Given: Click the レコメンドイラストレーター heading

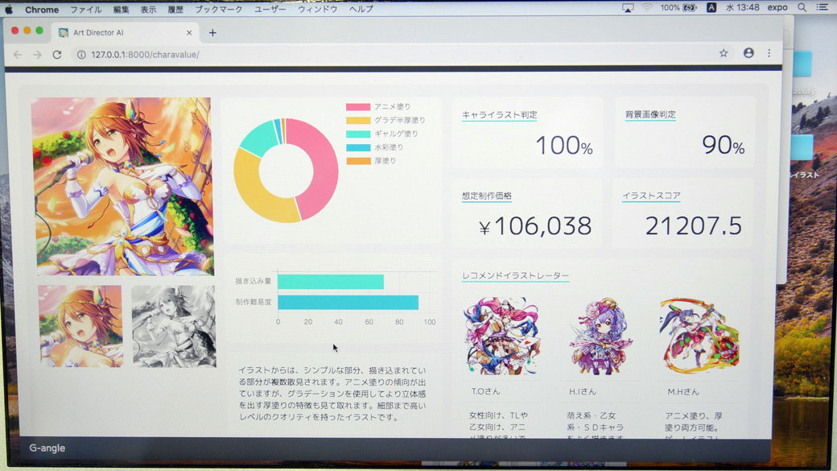Looking at the screenshot, I should [x=515, y=275].
